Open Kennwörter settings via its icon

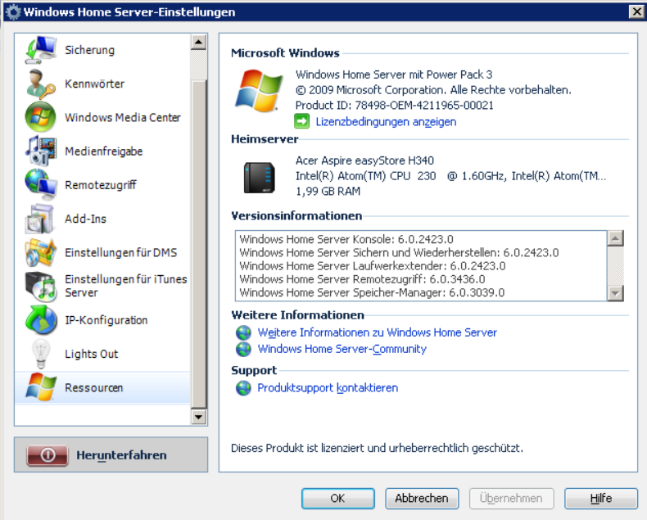click(40, 84)
